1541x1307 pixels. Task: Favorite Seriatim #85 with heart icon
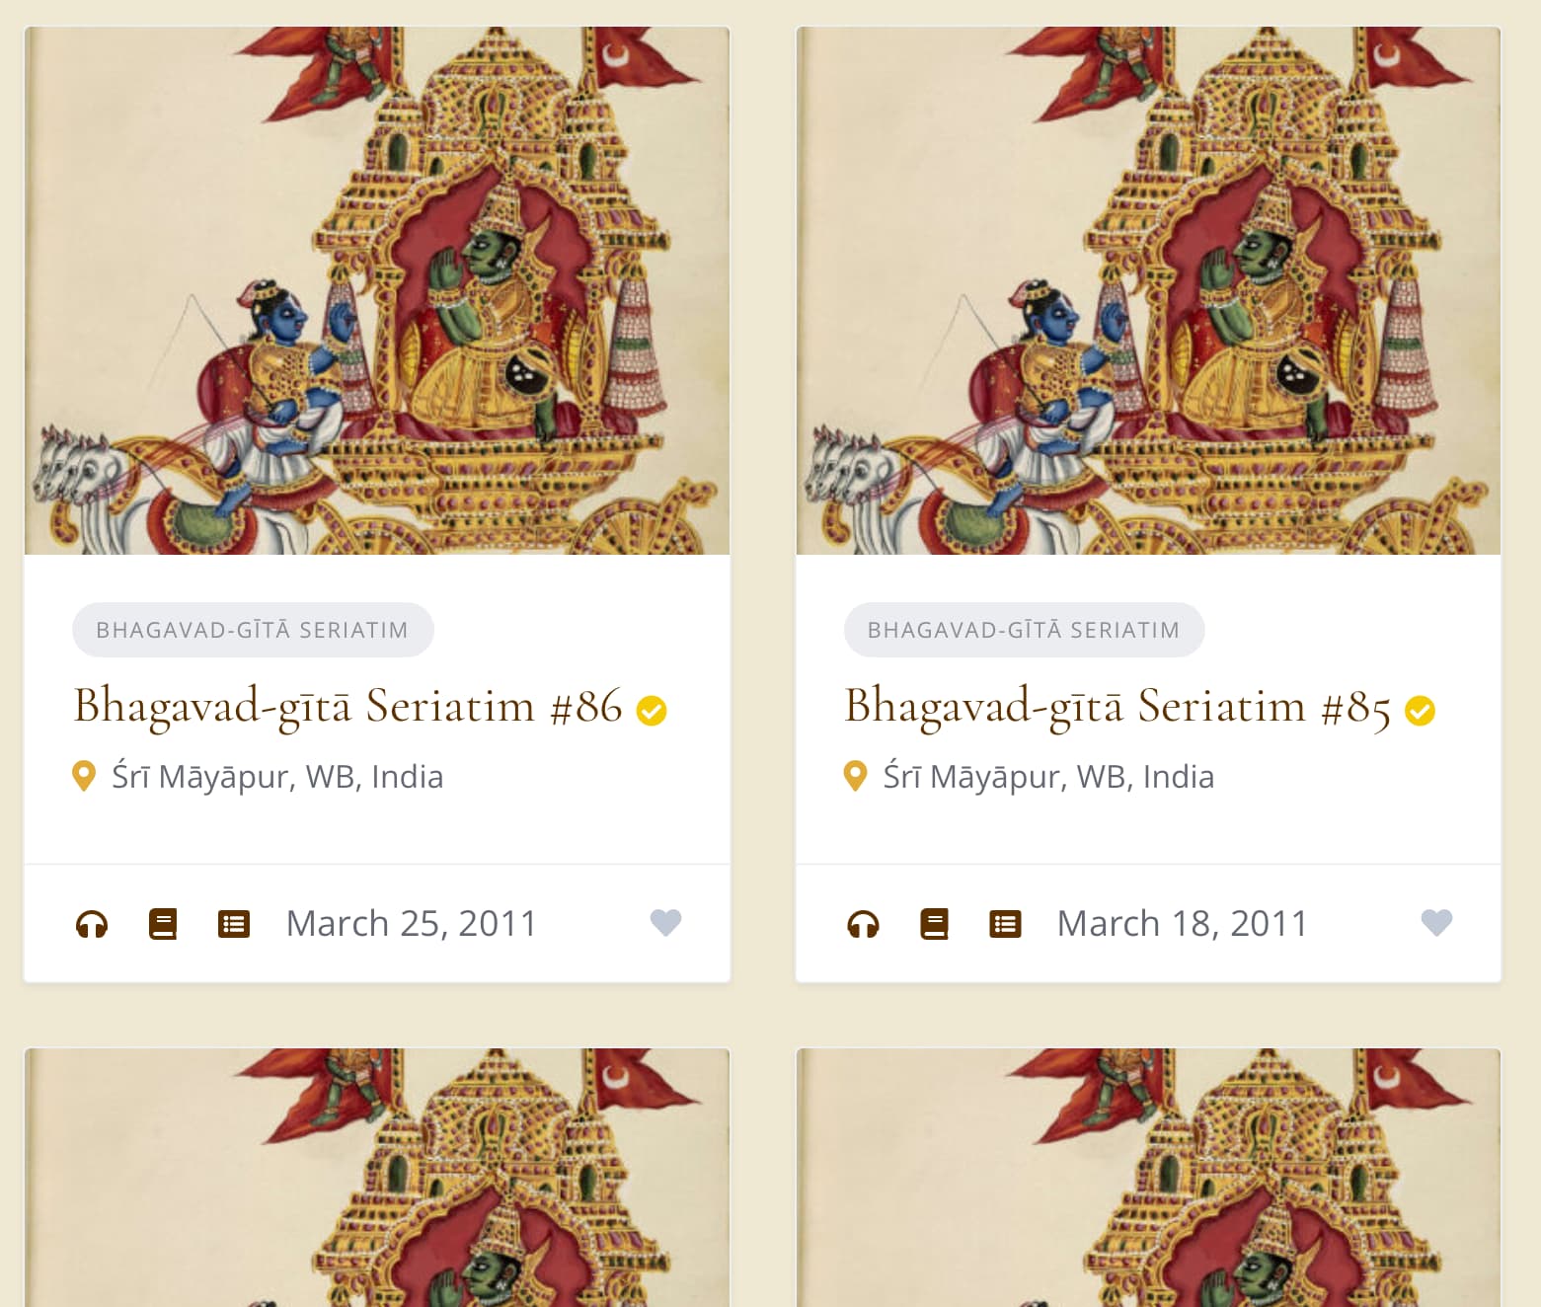tap(1436, 923)
